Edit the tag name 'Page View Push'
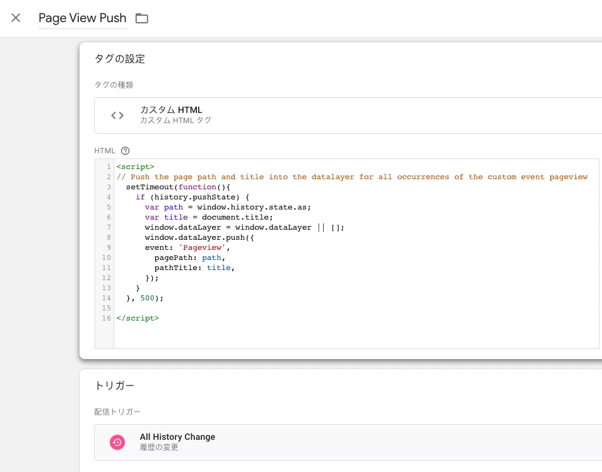This screenshot has height=472, width=602. tap(83, 18)
